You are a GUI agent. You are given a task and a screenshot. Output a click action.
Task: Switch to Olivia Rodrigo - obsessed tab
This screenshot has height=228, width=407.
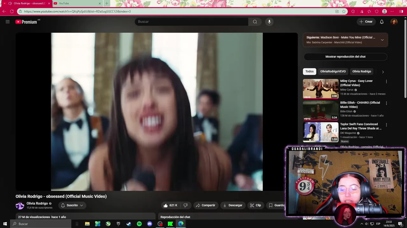coord(27,3)
